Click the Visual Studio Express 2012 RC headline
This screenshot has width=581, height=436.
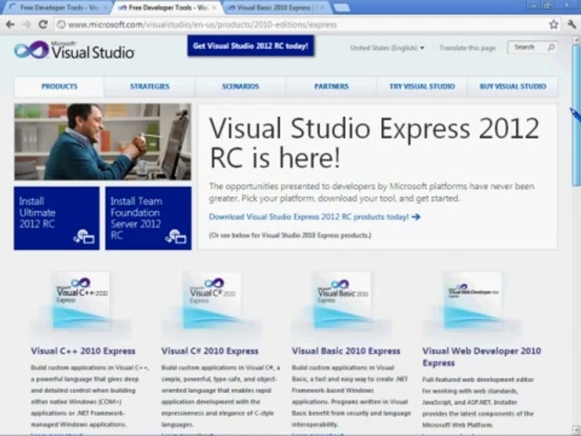coord(374,143)
